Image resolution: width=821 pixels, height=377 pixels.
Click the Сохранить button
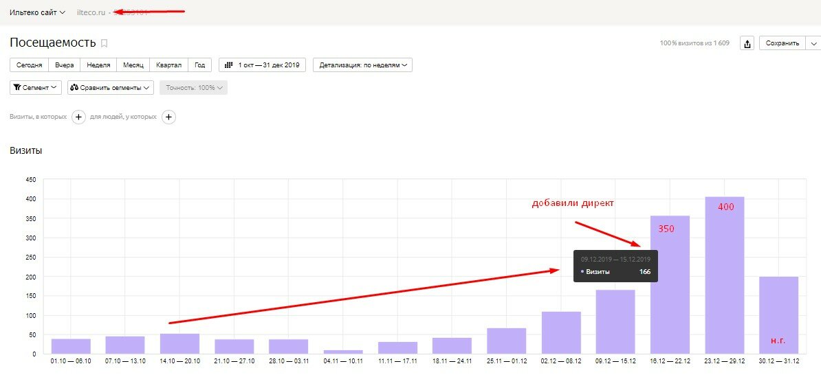pos(782,43)
